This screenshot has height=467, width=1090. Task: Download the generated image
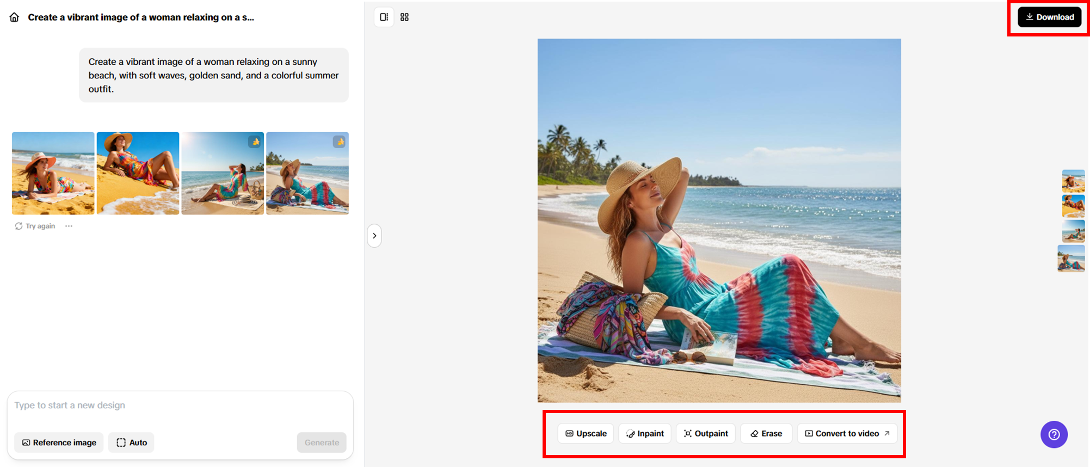[1049, 17]
